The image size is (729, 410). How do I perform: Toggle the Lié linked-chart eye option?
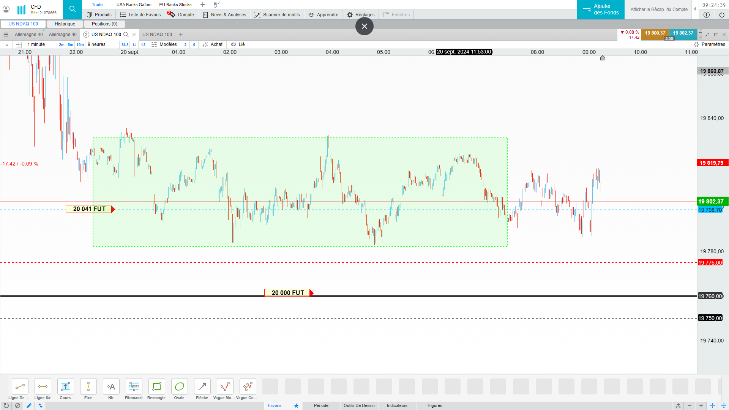[x=238, y=44]
